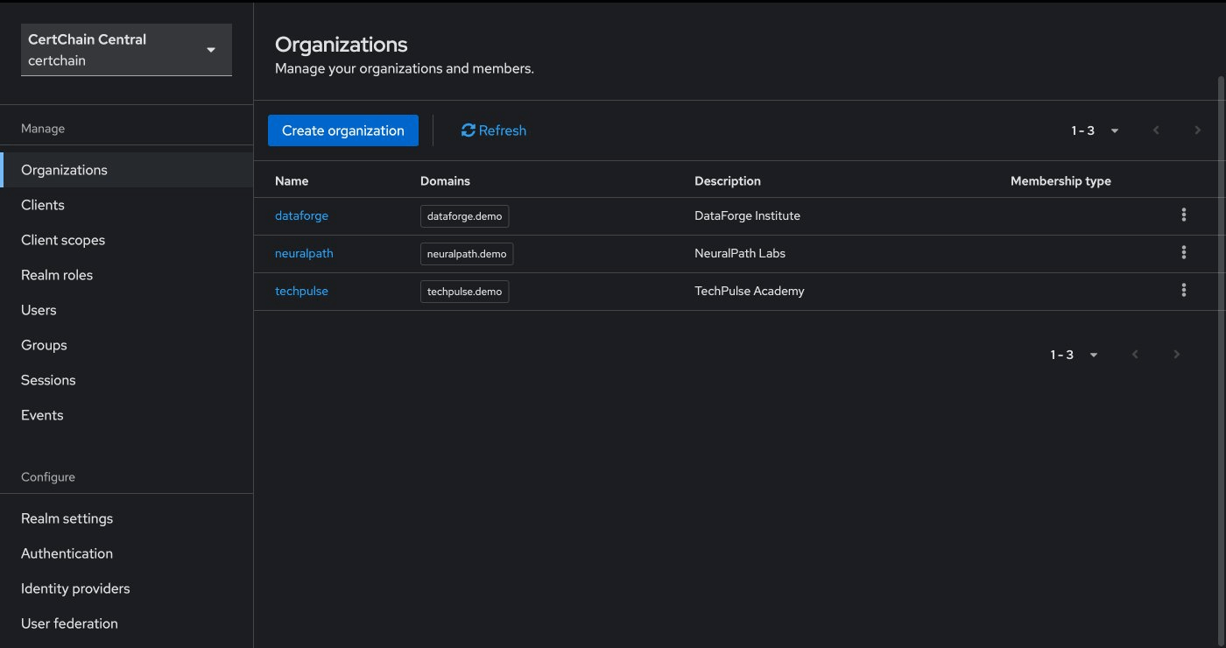Click the previous page arrow in bottom pagination
1226x648 pixels.
pos(1135,354)
